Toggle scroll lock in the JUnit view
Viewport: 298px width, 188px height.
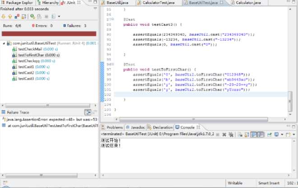24,17
